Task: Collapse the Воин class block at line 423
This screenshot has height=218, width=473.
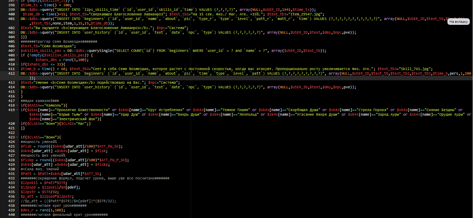Action: pos(18,137)
